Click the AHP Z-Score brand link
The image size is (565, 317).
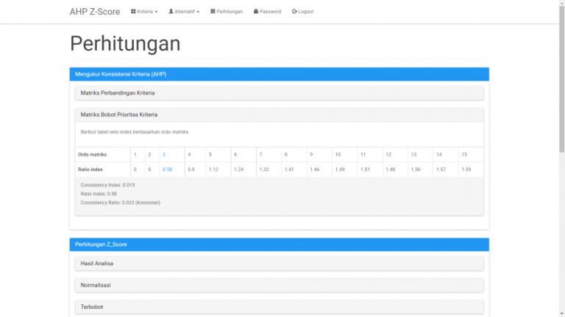click(95, 12)
